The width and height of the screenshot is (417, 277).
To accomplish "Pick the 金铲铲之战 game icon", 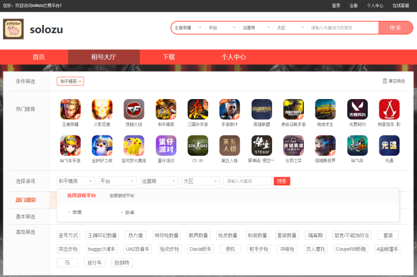I will [x=102, y=145].
